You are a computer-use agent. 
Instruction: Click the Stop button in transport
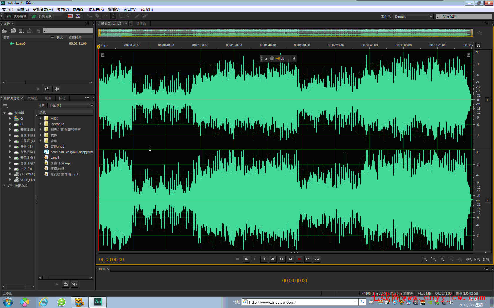point(238,259)
